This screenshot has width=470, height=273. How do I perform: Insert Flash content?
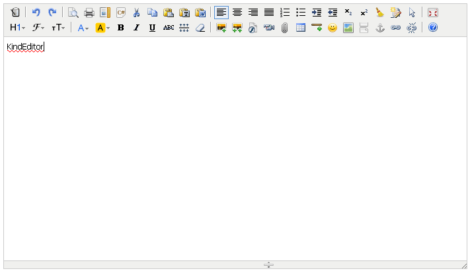pos(253,28)
